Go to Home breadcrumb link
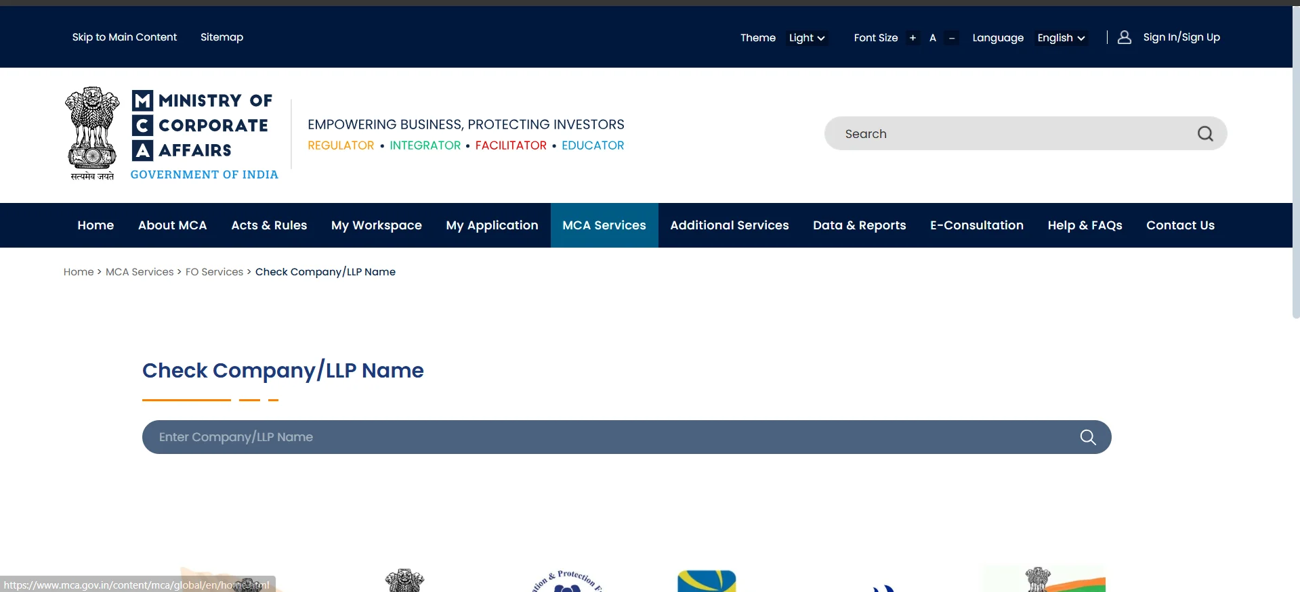1300x592 pixels. tap(79, 272)
